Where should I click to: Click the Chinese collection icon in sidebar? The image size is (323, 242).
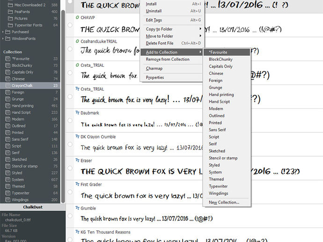click(x=7, y=79)
